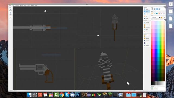Image resolution: width=174 pixels, height=98 pixels.
Task: Open Terminal from the Dock
Action: pos(115,95)
